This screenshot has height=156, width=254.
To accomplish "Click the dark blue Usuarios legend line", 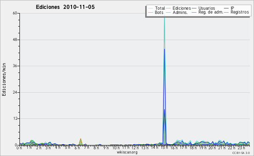I will click(x=194, y=8).
